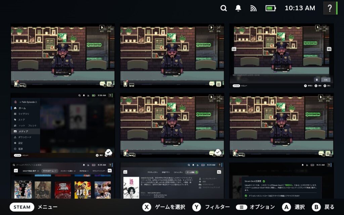
Task: Check the battery status icon
Action: click(270, 8)
